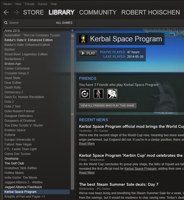The width and height of the screenshot is (184, 200).
Task: Open the Steam menu
Action: (7, 4)
